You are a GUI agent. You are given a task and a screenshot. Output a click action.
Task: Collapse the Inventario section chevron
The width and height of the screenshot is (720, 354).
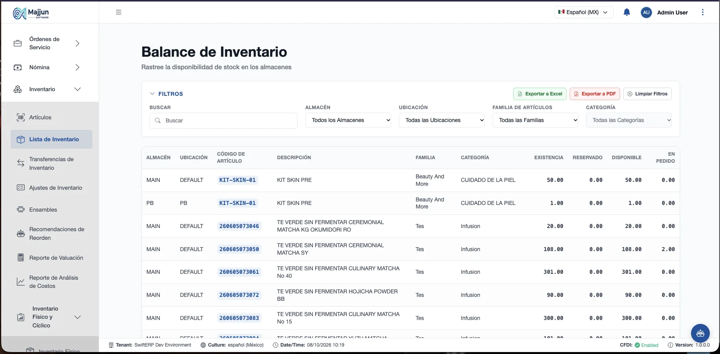[78, 89]
